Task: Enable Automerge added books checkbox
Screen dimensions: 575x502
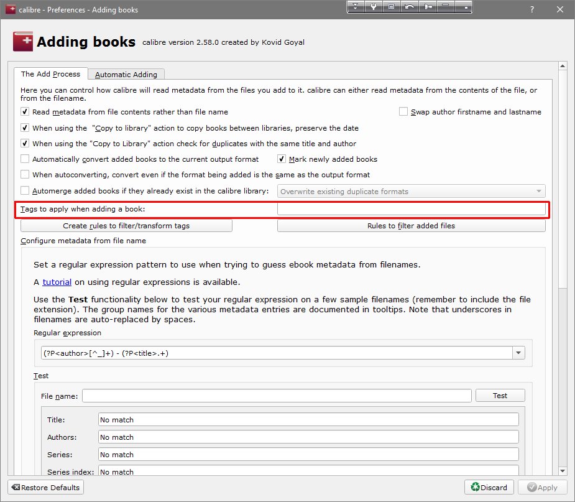Action: (25, 190)
